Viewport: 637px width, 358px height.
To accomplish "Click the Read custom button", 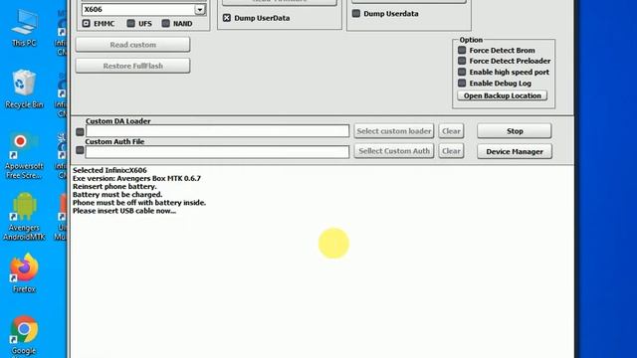I will click(132, 45).
